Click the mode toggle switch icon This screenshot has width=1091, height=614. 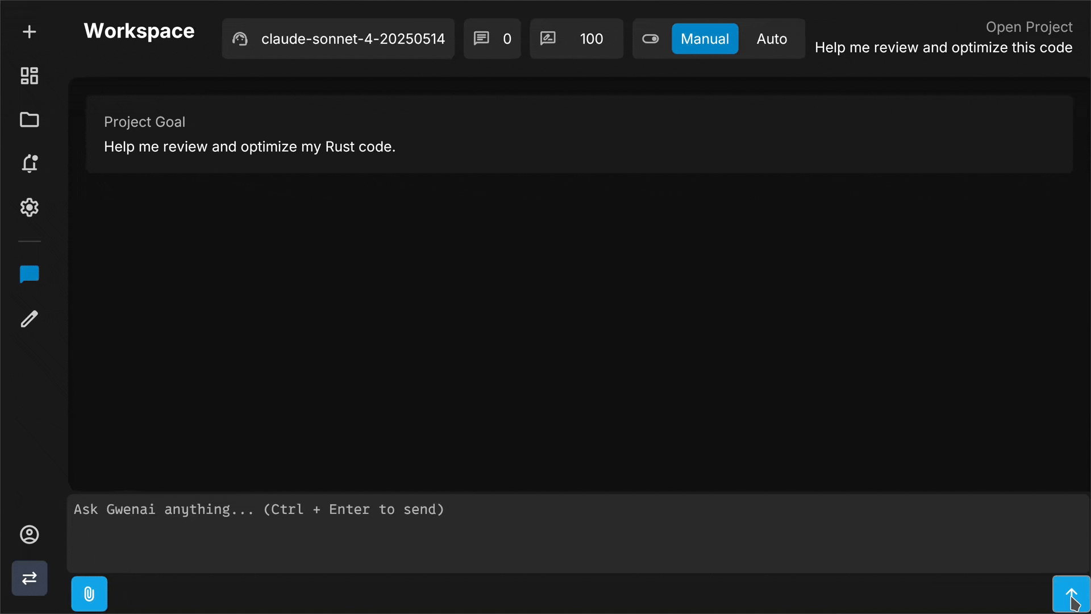tap(651, 39)
